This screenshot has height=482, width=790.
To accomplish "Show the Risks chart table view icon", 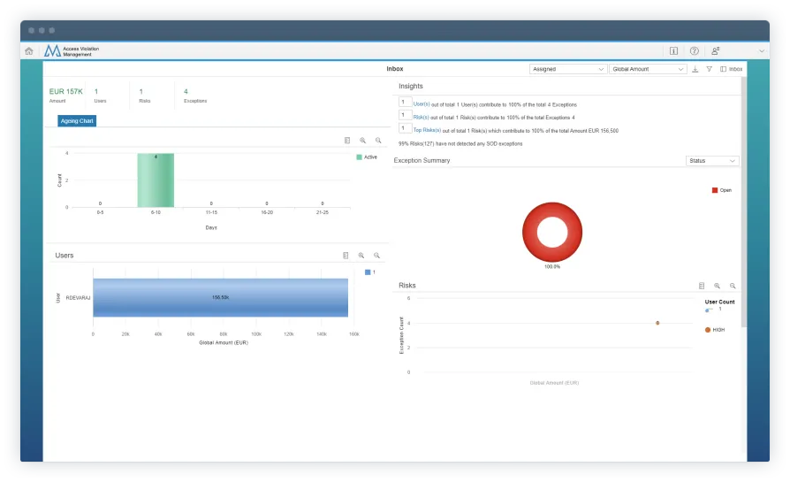I will (x=701, y=287).
